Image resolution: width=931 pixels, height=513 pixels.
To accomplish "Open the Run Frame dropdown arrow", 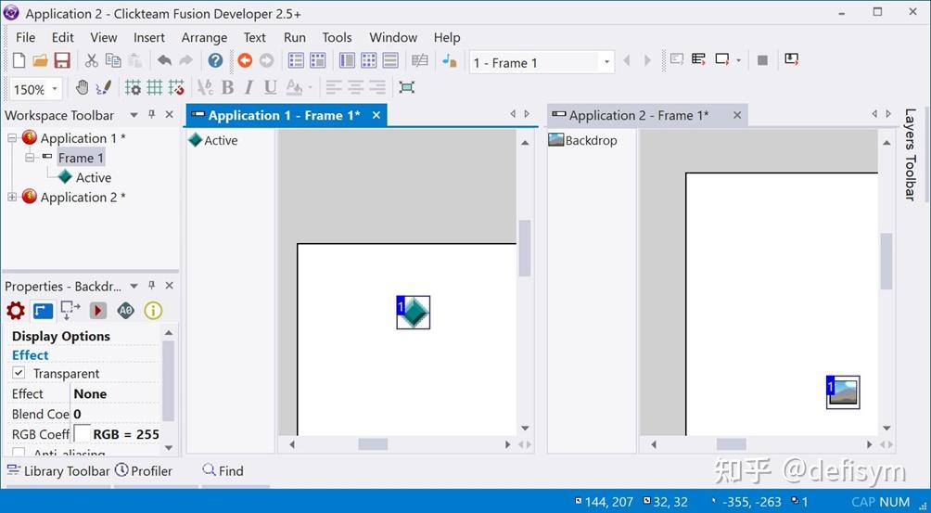I will tap(739, 60).
